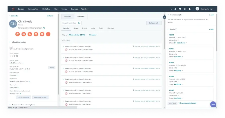Open the Marketplace storefront icon
This screenshot has height=118, width=225.
tap(180, 9)
